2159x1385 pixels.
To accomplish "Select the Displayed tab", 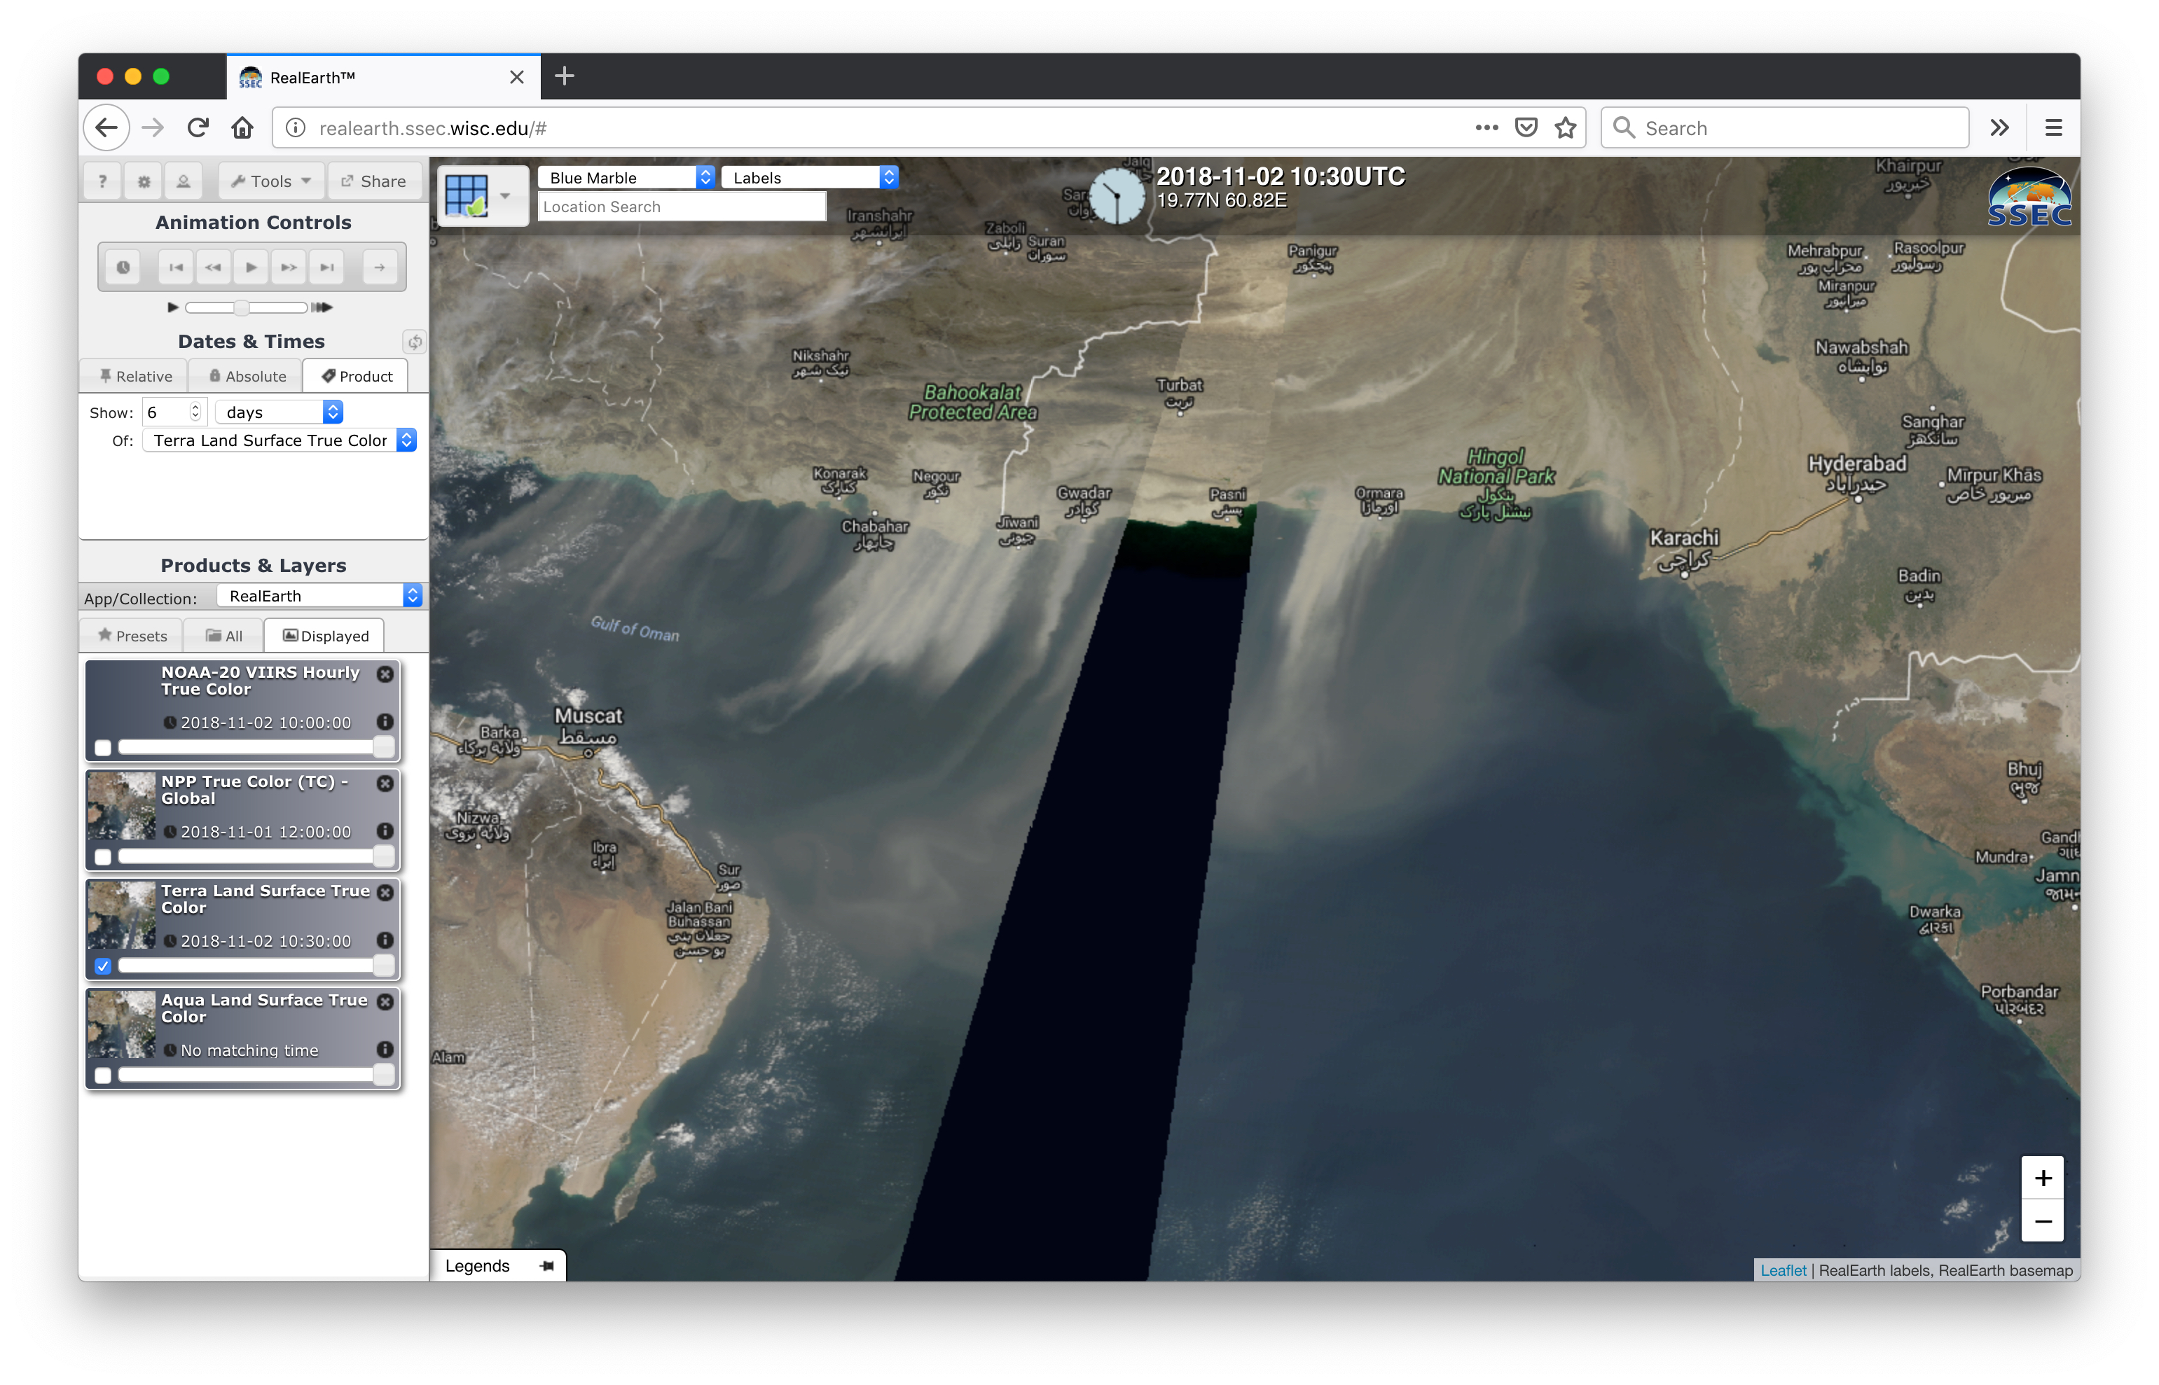I will (325, 636).
